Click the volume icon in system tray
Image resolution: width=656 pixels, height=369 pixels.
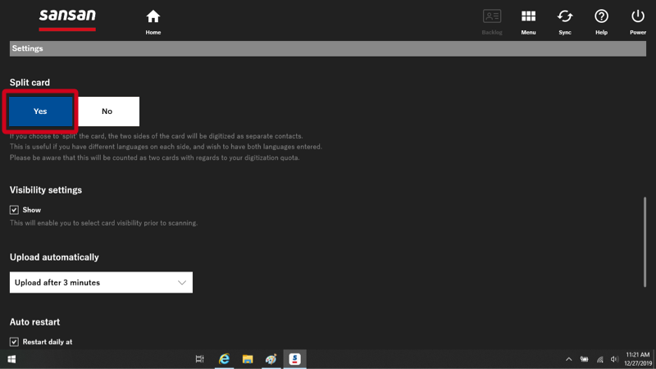615,359
